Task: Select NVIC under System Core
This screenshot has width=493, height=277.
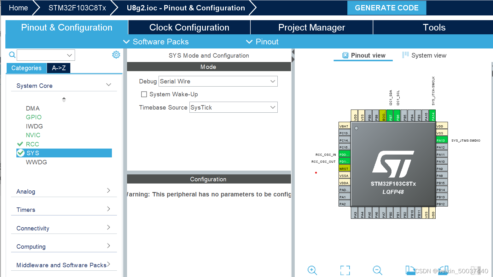Action: point(33,135)
